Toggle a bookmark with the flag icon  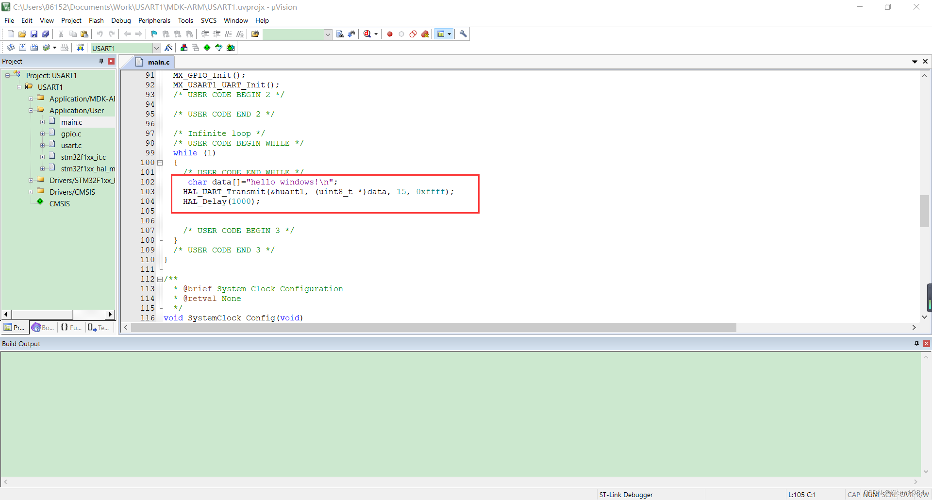153,34
